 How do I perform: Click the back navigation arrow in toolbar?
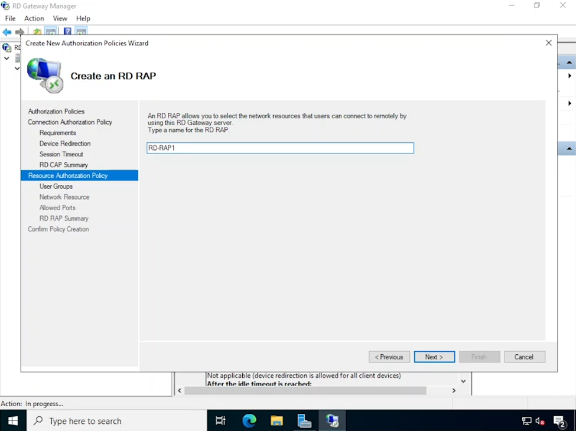click(6, 31)
